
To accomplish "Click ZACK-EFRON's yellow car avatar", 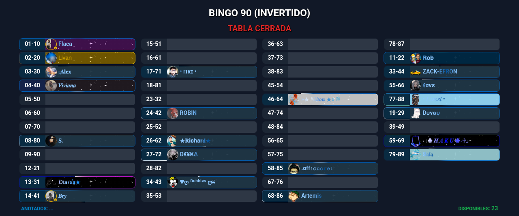I will click(x=416, y=72).
